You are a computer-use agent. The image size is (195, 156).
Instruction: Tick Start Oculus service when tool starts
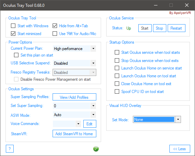point(117,52)
